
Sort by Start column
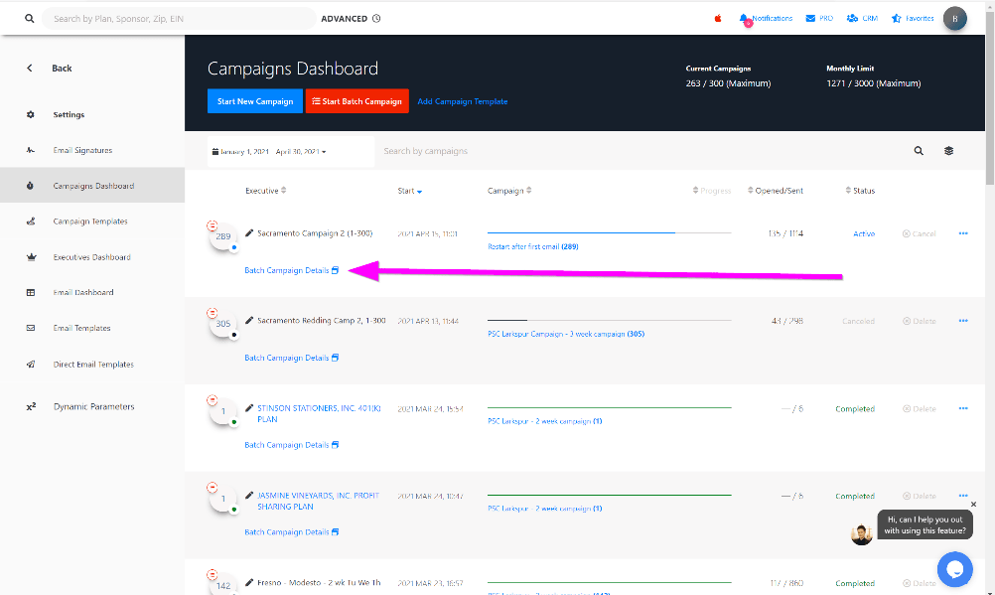(409, 191)
